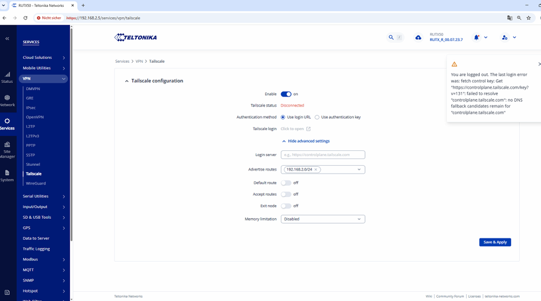Collapse the Tailscale configuration section
Viewport: 541px width, 301px height.
click(x=127, y=81)
